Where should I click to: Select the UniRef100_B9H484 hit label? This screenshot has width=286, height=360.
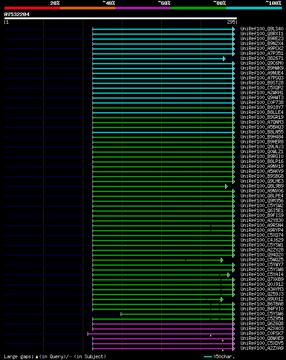pyautogui.click(x=262, y=137)
